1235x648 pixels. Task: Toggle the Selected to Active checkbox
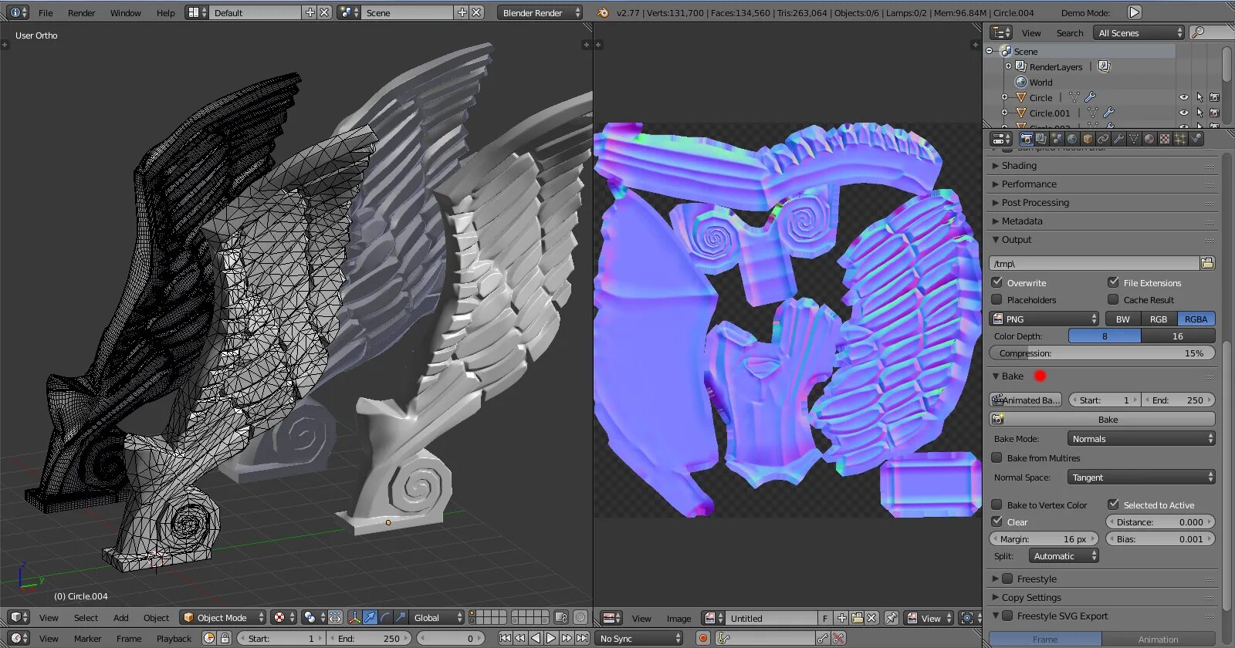[1113, 505]
